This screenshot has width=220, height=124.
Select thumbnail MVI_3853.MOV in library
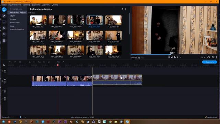[x=38, y=20]
